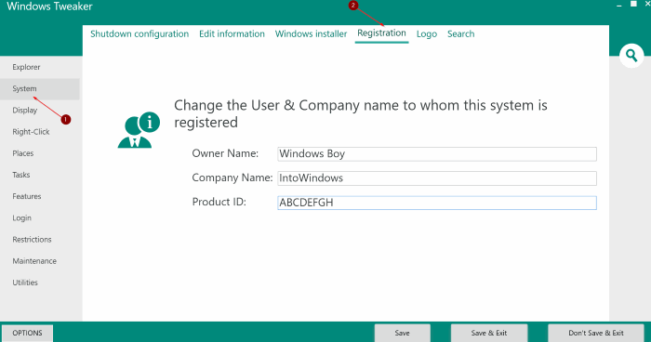Click the registration heading text
This screenshot has height=342, width=651.
361,113
